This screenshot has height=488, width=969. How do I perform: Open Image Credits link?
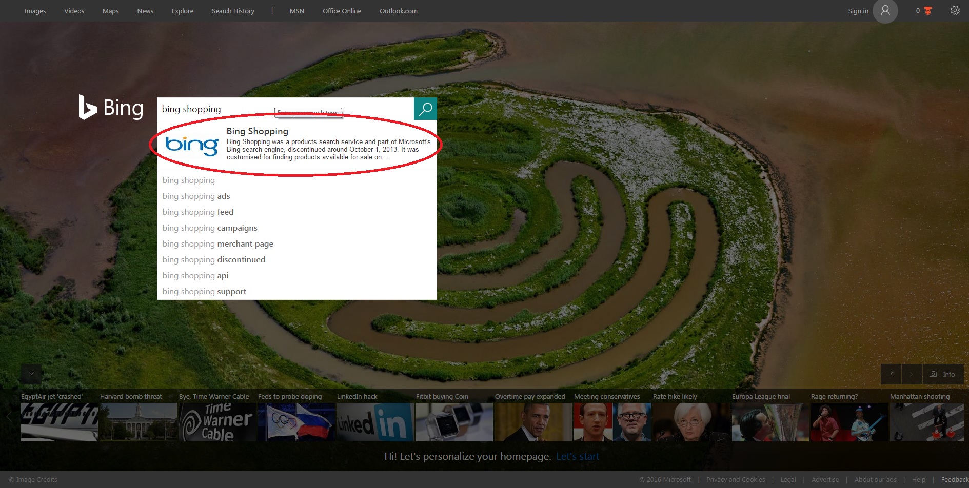pos(33,480)
